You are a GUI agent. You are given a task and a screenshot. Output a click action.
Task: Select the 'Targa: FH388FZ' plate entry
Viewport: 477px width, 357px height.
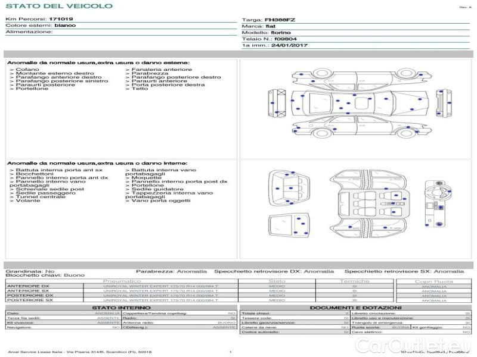268,20
